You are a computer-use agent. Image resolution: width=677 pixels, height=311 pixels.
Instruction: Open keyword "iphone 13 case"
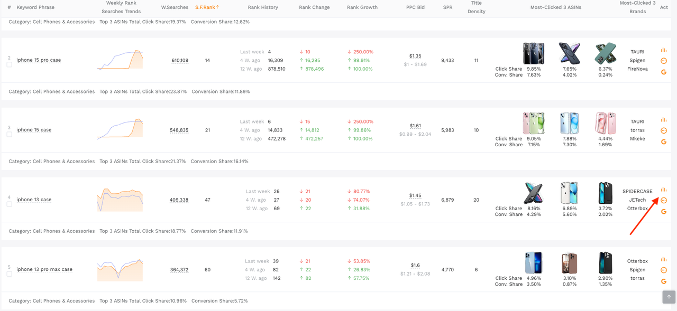pos(34,200)
